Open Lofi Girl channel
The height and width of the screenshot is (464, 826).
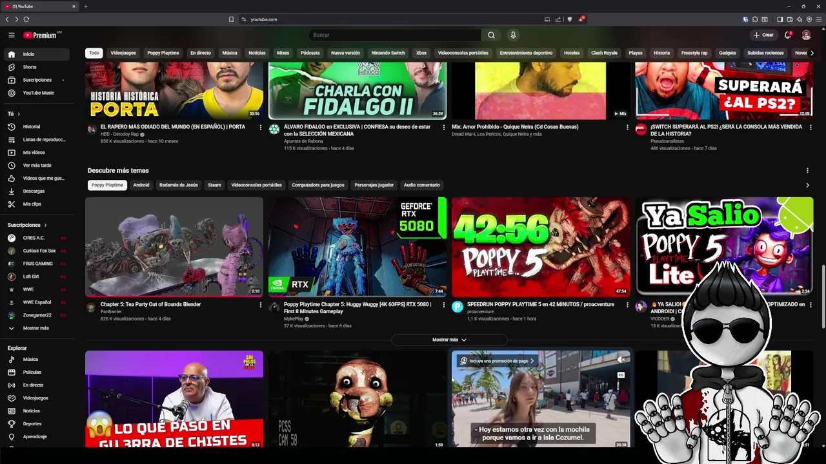[x=36, y=276]
